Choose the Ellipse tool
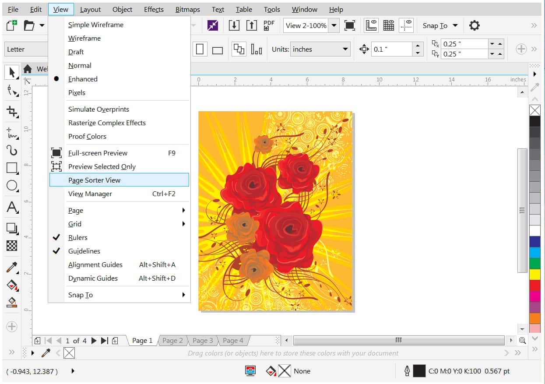The image size is (545, 384). (x=12, y=186)
